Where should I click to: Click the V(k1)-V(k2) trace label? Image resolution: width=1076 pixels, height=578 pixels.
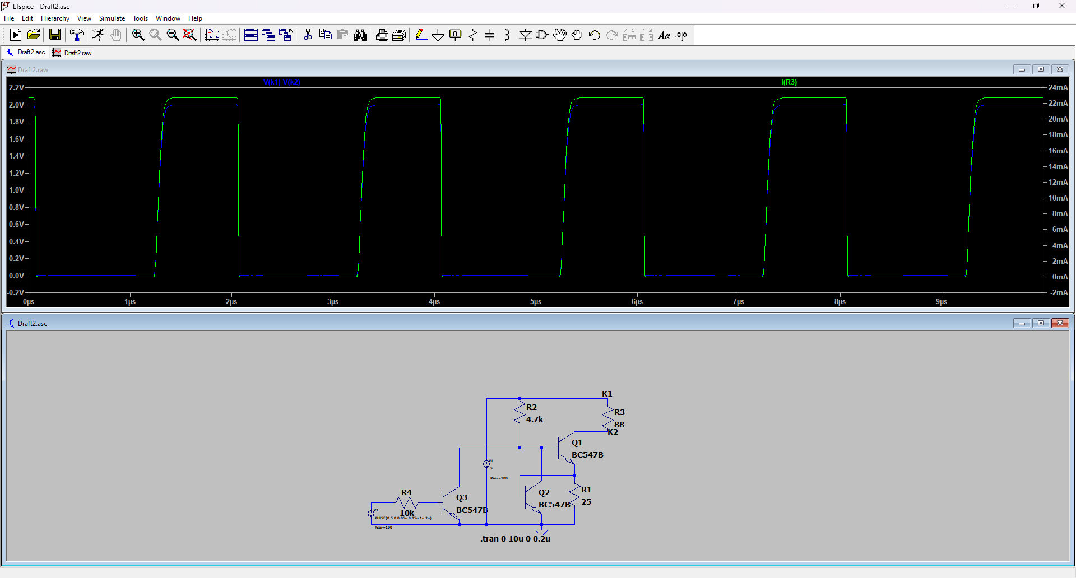(282, 82)
